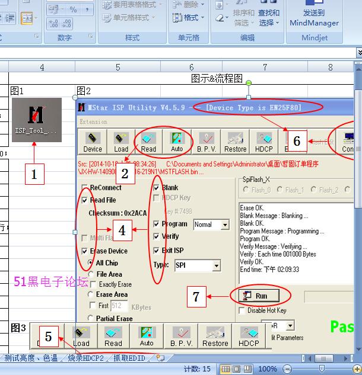The height and width of the screenshot is (375, 362).
Task: Open the Extension menu in MStar ISP Utility
Action: point(93,121)
